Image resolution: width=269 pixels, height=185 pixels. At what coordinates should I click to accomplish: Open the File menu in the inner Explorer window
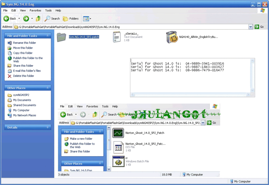pos(62,106)
